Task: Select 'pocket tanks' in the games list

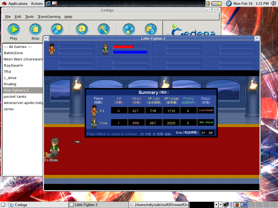Action: click(x=15, y=96)
